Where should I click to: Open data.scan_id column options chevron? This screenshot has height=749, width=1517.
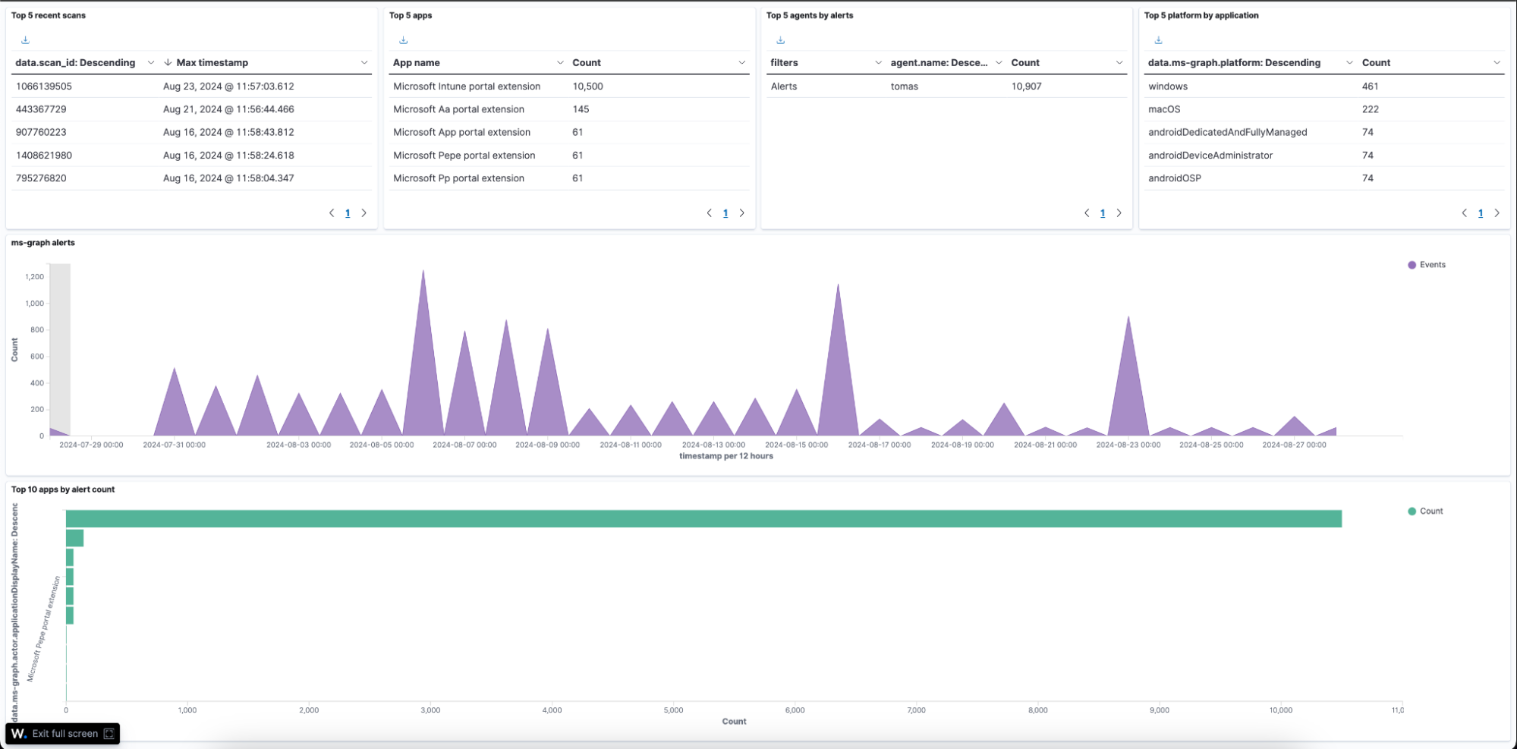point(150,63)
